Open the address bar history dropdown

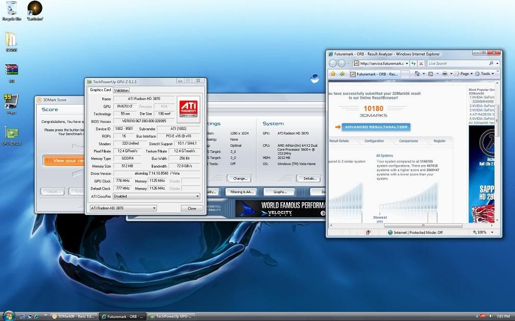tap(407, 63)
